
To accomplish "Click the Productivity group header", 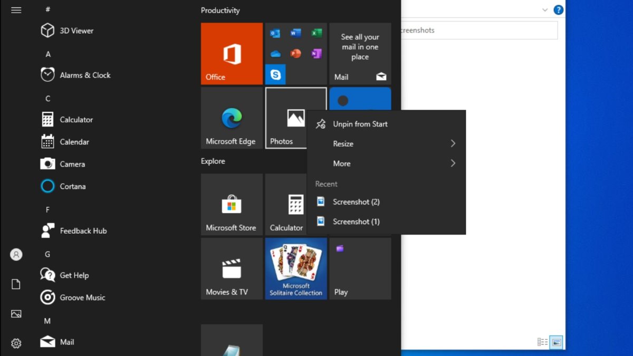I will click(x=220, y=11).
